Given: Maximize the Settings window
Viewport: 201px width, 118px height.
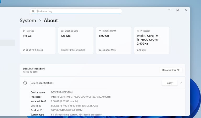Looking at the screenshot, I should pyautogui.click(x=177, y=10).
